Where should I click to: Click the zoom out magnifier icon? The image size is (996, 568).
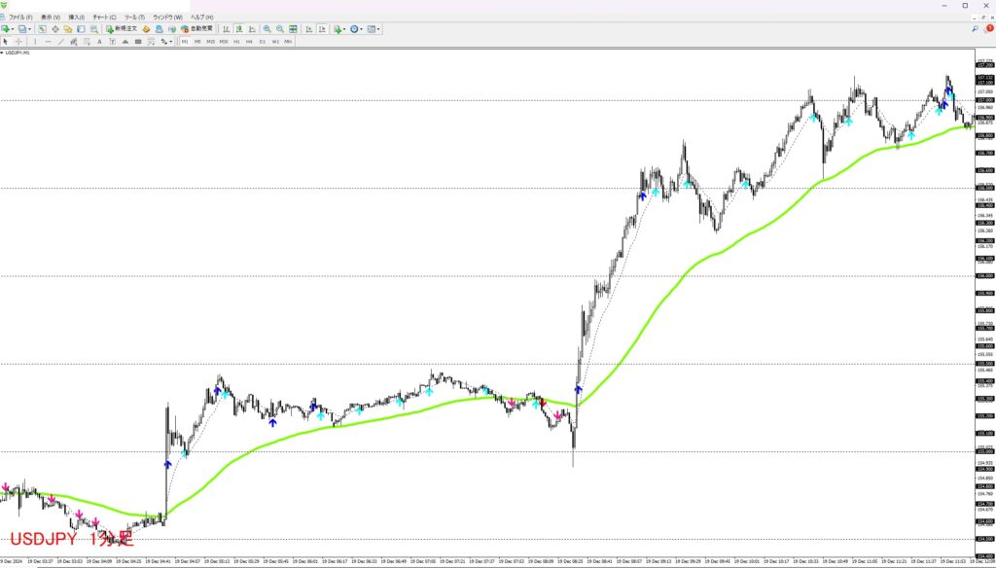tap(279, 29)
